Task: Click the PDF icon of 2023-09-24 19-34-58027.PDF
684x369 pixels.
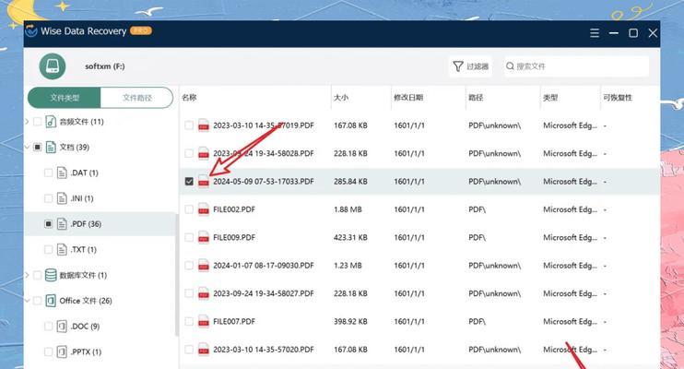Action: pos(204,293)
